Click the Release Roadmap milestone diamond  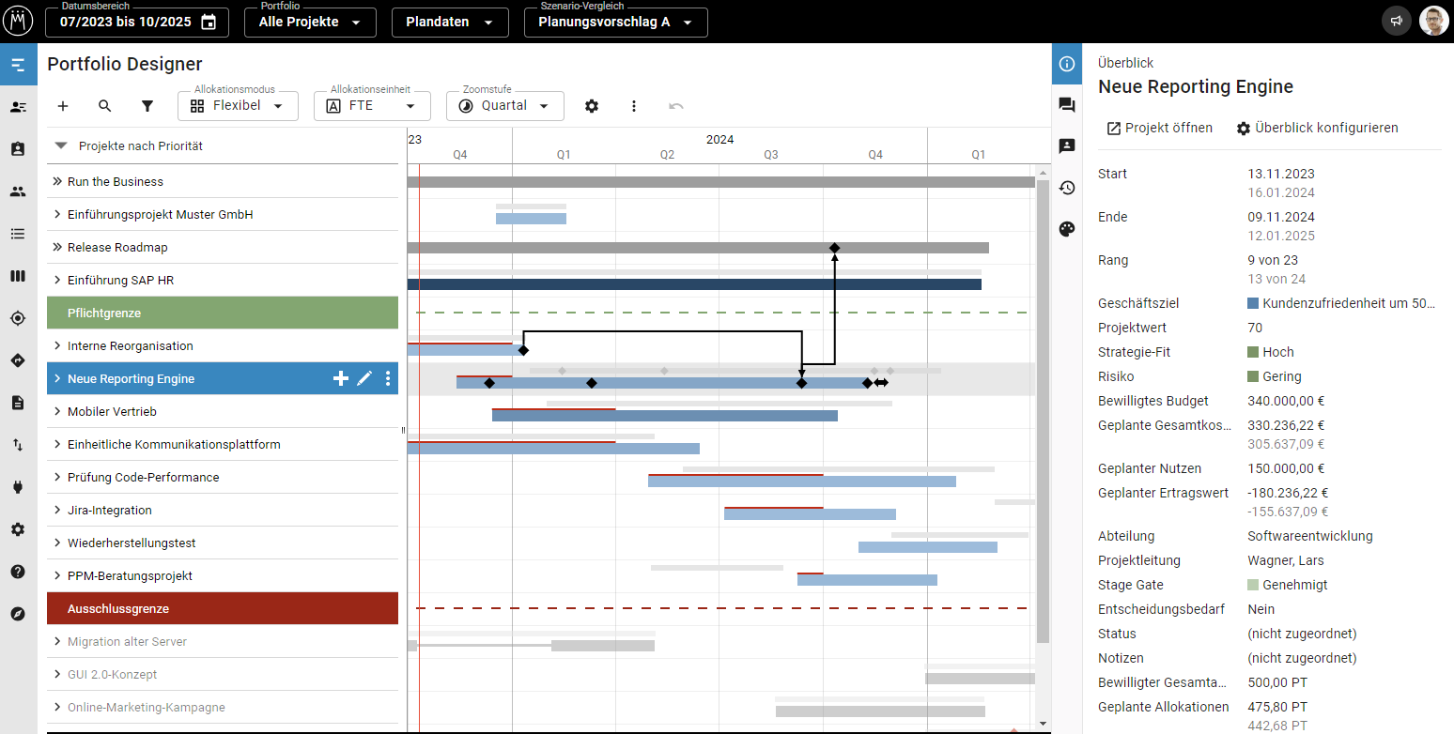point(834,248)
